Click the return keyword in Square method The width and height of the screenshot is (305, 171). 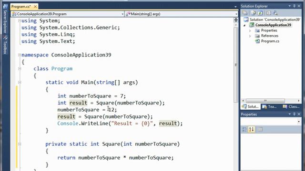pyautogui.click(x=66, y=158)
